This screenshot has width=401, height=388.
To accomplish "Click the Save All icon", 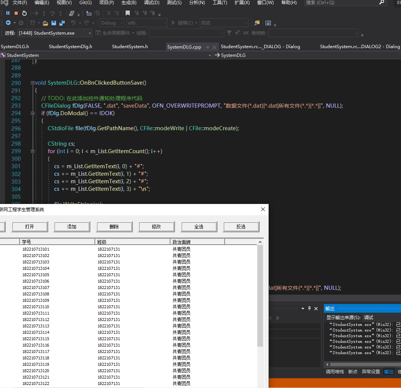I will tap(62, 23).
